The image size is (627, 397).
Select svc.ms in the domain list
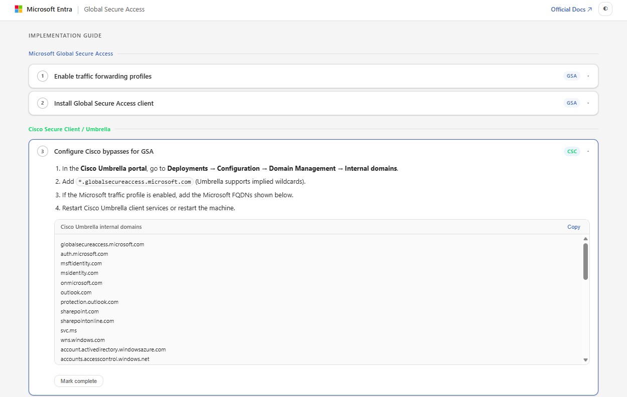point(69,330)
